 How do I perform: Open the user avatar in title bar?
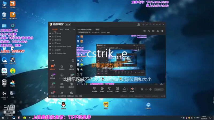138,25
